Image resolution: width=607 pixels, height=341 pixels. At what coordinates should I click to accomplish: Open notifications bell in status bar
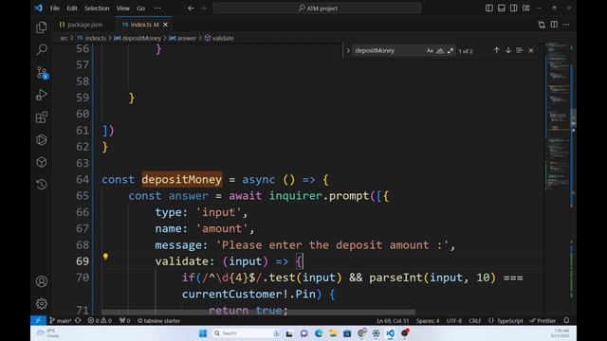566,320
